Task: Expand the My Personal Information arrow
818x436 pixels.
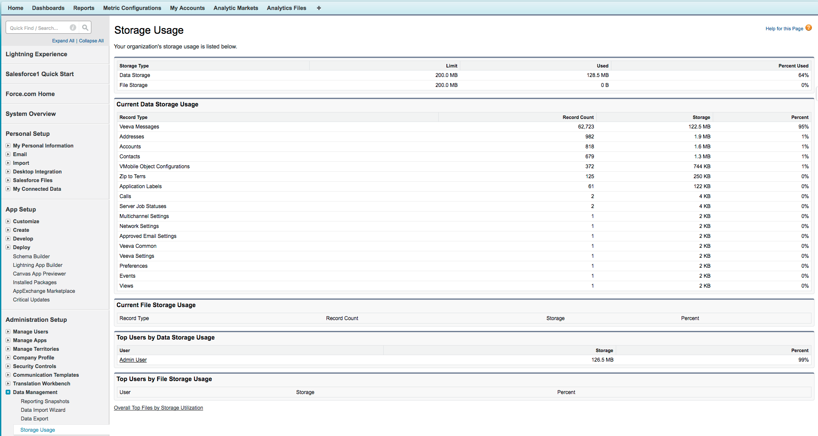Action: point(8,146)
